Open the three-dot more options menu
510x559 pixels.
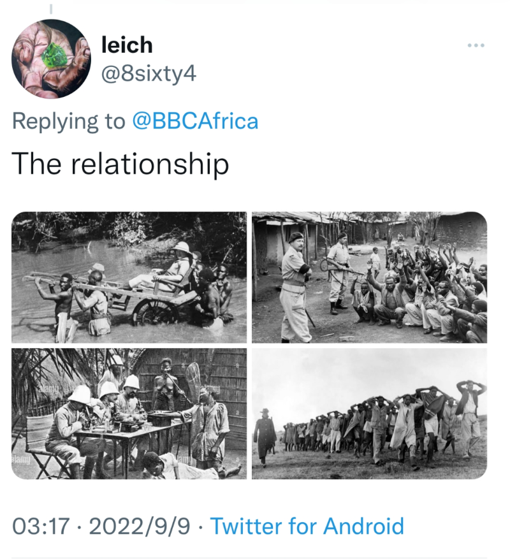(x=476, y=45)
